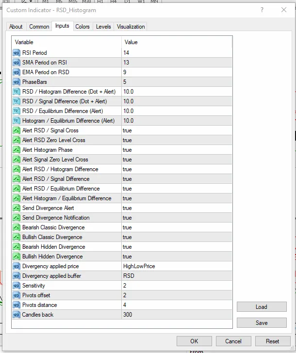Click the icon beside PhaseBars
The image size is (296, 353).
point(16,82)
